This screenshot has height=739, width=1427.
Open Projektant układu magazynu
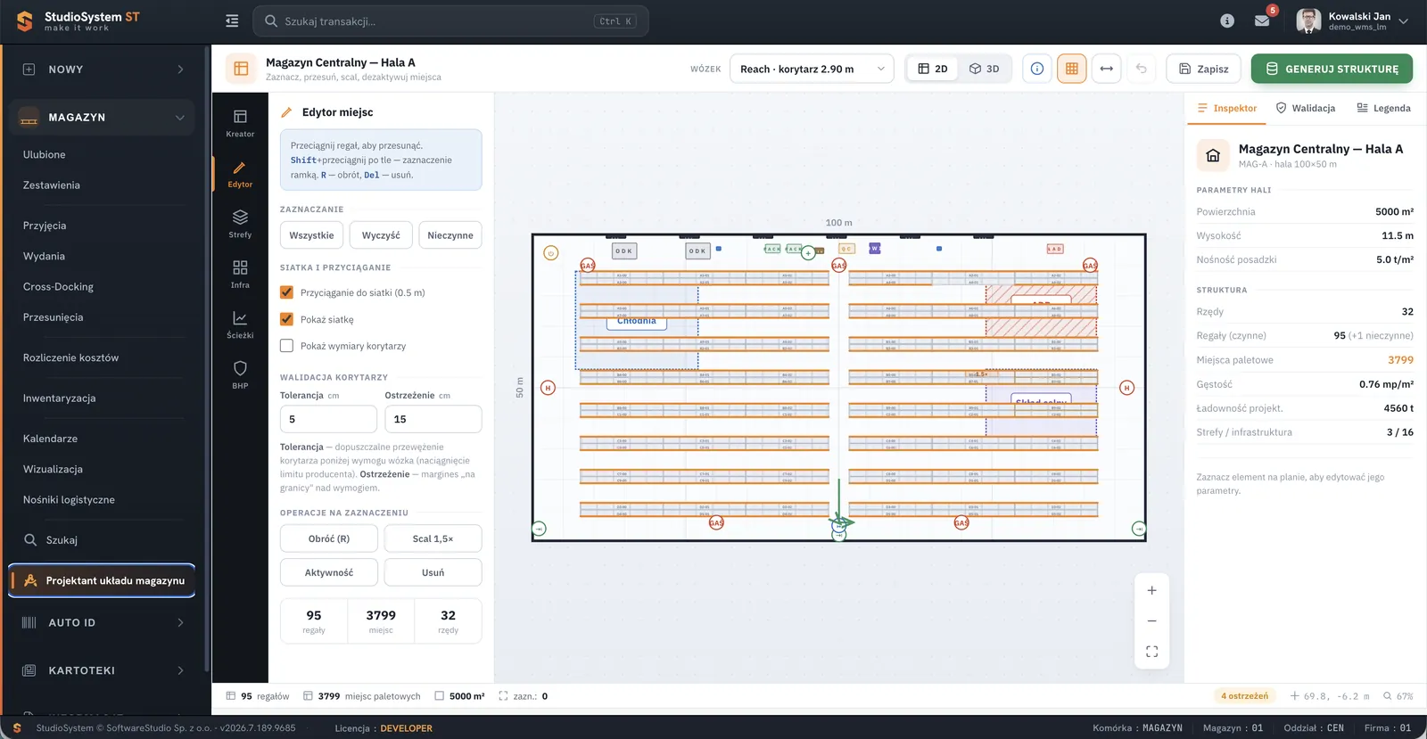102,580
